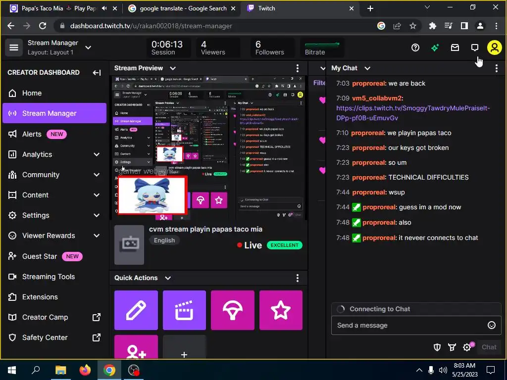
Task: Open Safety Center external link
Action: pyautogui.click(x=54, y=337)
